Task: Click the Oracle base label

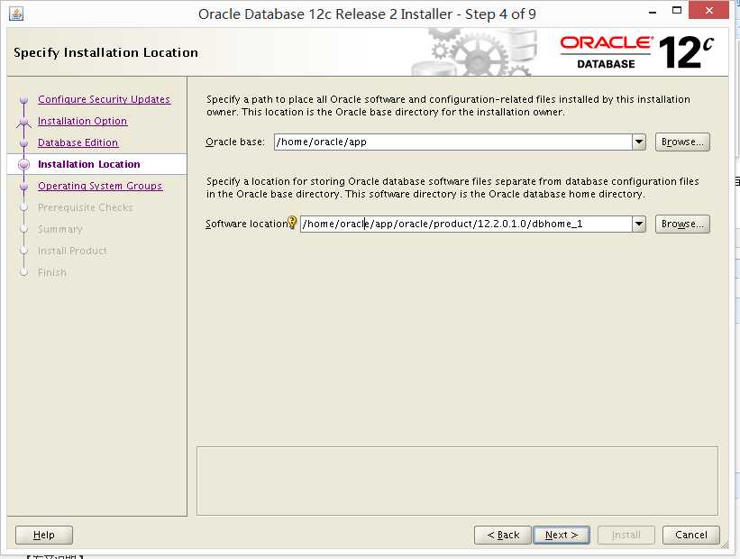Action: click(235, 142)
